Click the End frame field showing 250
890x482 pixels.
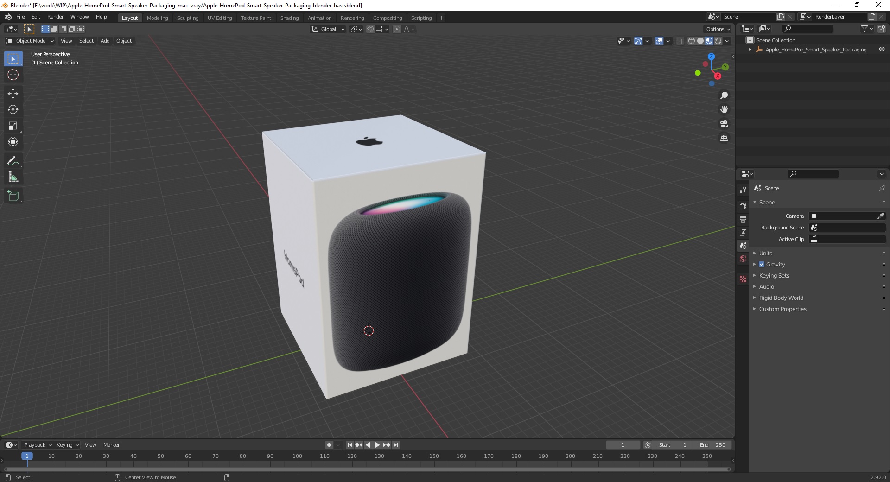712,445
